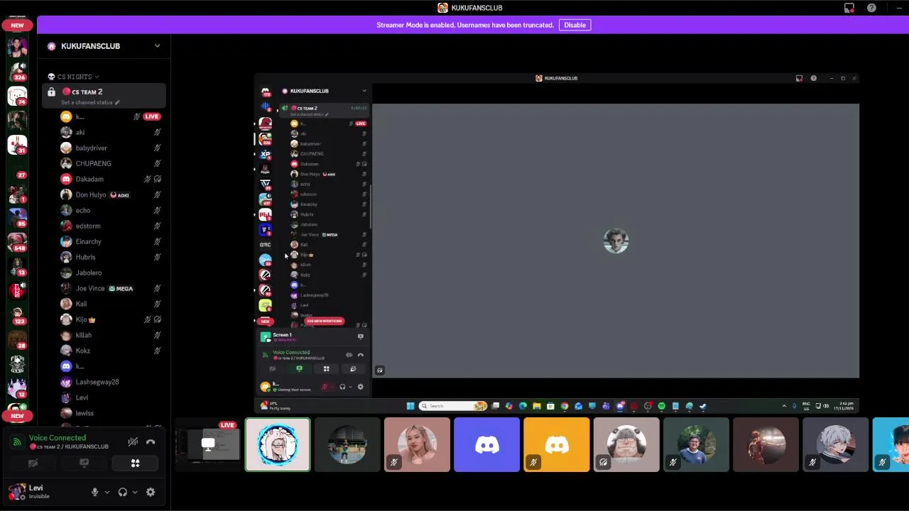This screenshot has height=511, width=909.
Task: Select the CS TEAM 2 voice channel
Action: (x=104, y=96)
